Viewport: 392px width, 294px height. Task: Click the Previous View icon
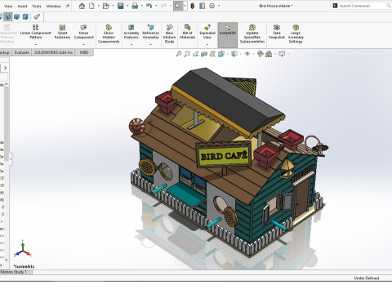(195, 54)
